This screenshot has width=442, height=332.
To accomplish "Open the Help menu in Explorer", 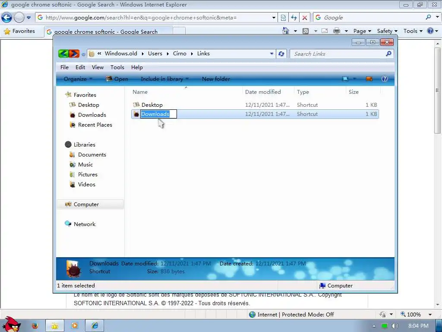I will [137, 67].
